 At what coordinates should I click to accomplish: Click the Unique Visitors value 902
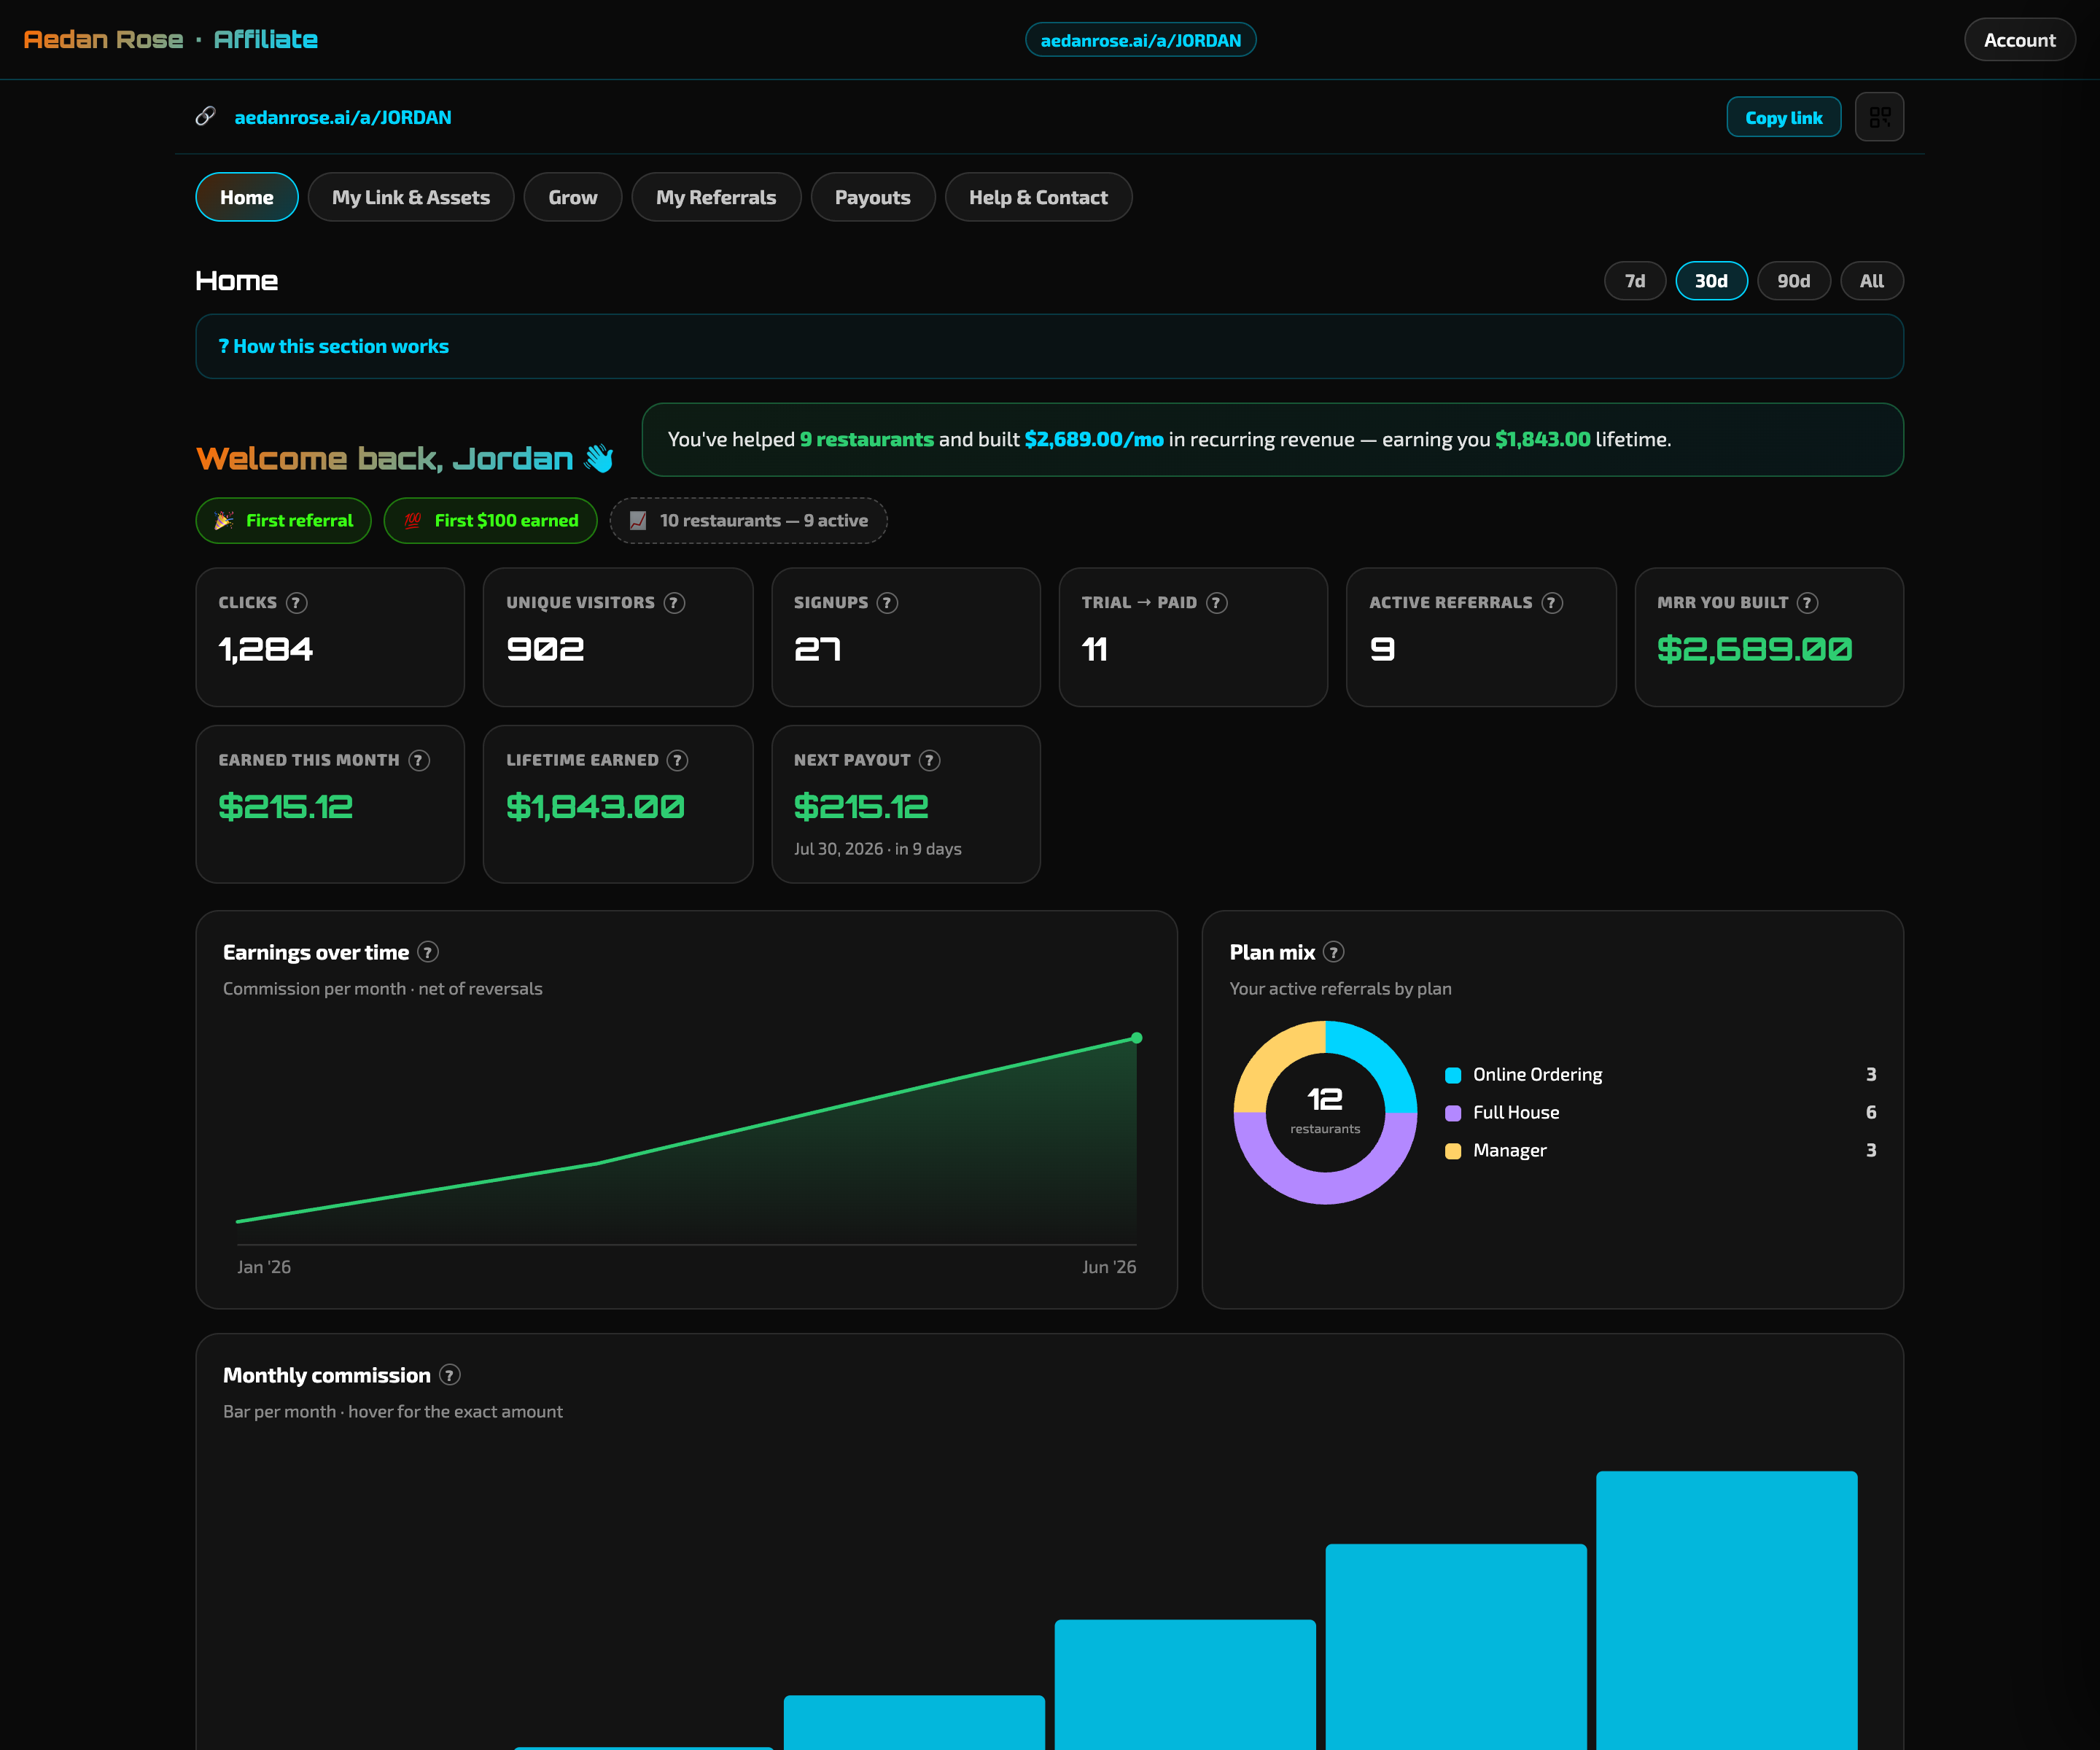(x=545, y=649)
